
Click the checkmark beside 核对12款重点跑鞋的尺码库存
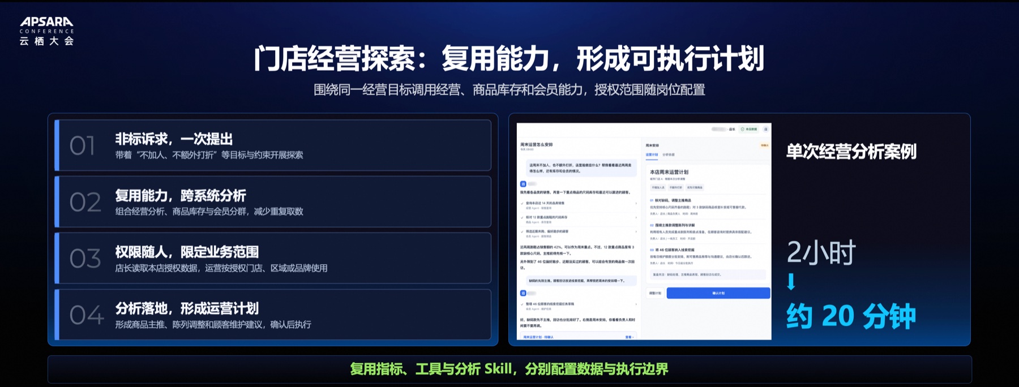click(522, 217)
